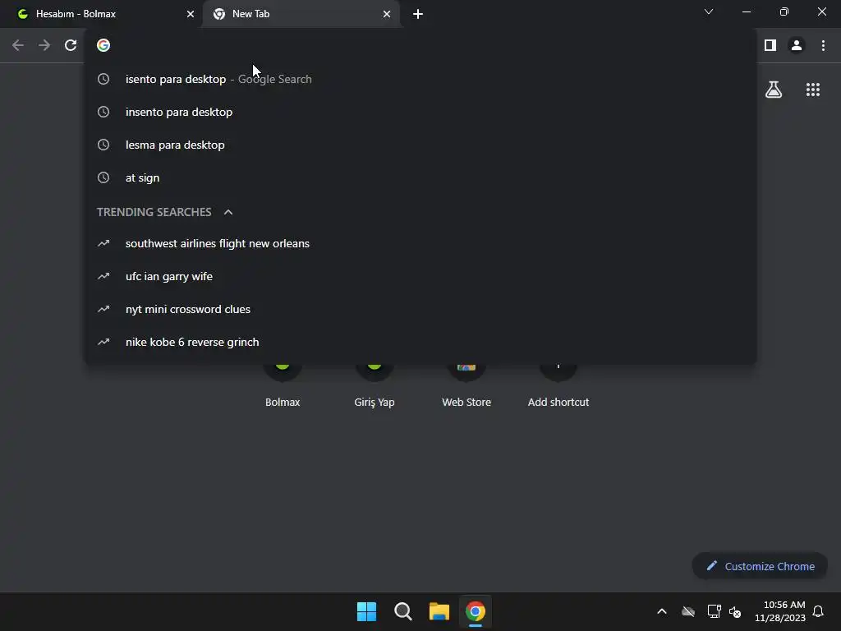Open File Explorer from taskbar
The height and width of the screenshot is (631, 841).
tap(439, 611)
